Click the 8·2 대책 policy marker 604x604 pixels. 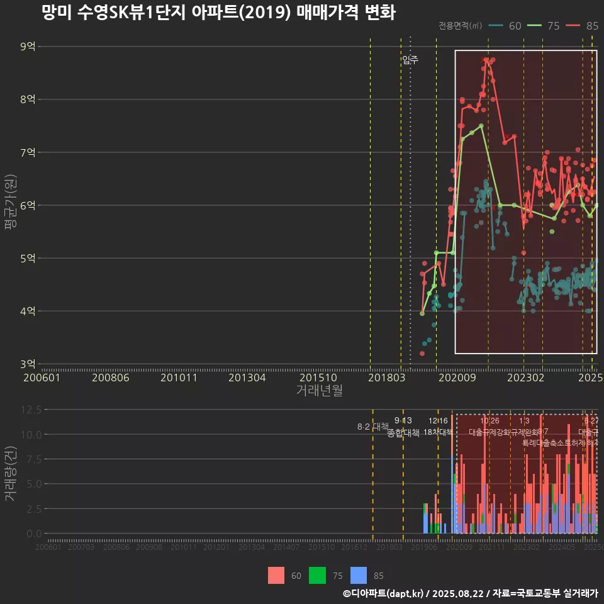(373, 427)
